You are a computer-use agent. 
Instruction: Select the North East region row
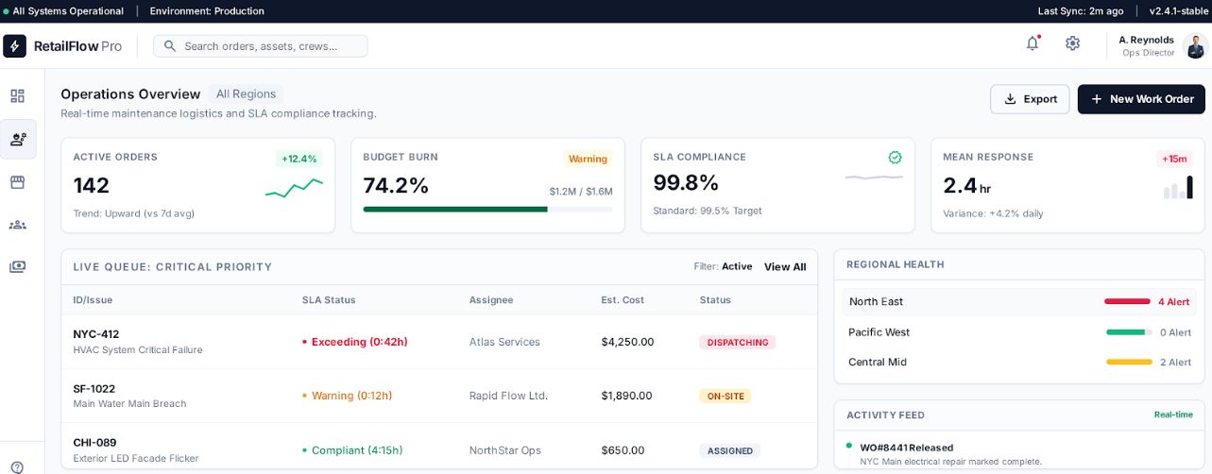1018,302
